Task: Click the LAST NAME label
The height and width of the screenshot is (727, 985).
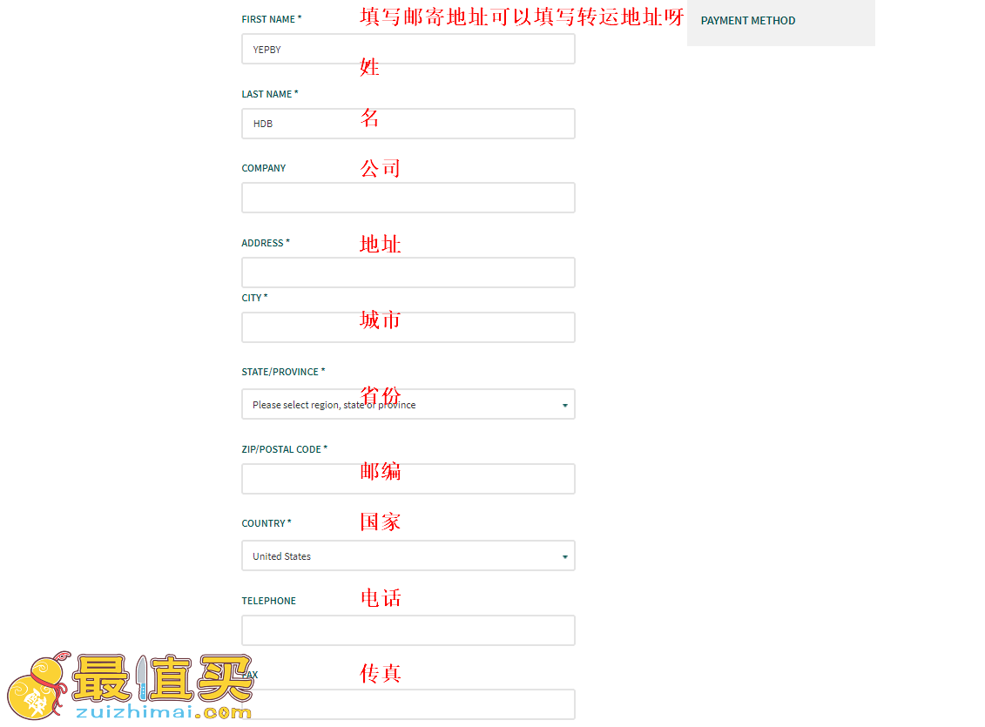Action: click(x=270, y=94)
